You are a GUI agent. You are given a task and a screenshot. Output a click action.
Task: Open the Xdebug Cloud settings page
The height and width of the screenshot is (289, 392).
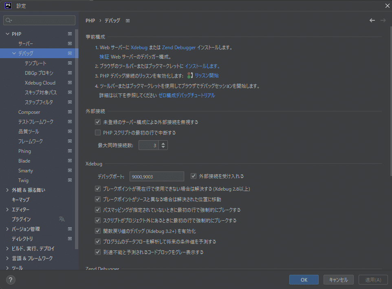point(40,83)
